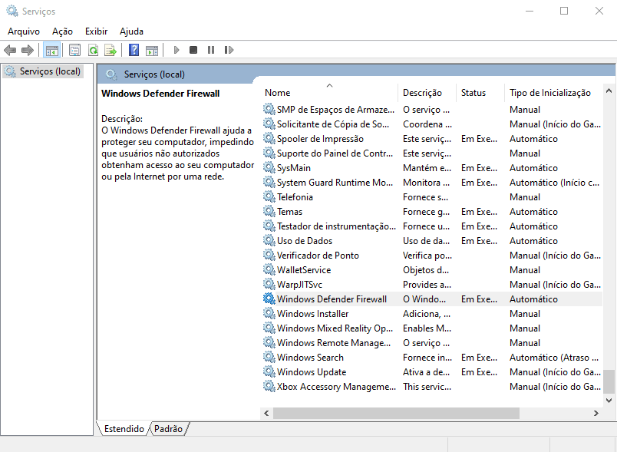
Task: Click the Automático (Atraso ...) cell of Windows Search
Action: 554,357
